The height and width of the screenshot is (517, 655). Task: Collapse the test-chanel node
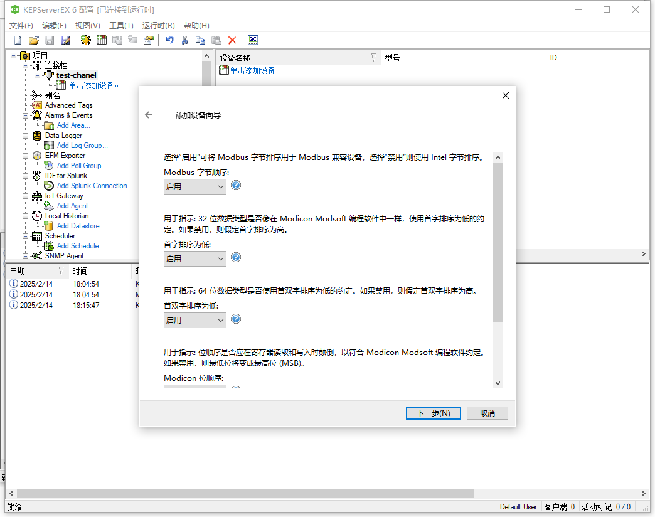37,75
